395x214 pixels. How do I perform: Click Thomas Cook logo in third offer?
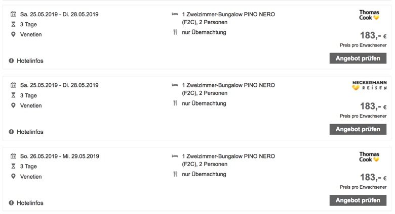pyautogui.click(x=369, y=157)
